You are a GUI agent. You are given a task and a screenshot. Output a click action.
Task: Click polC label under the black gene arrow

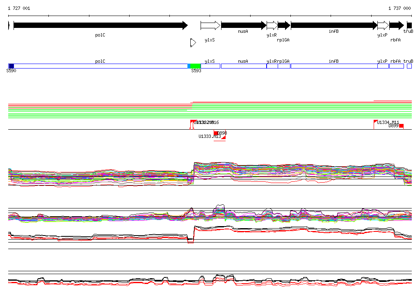tap(100, 35)
